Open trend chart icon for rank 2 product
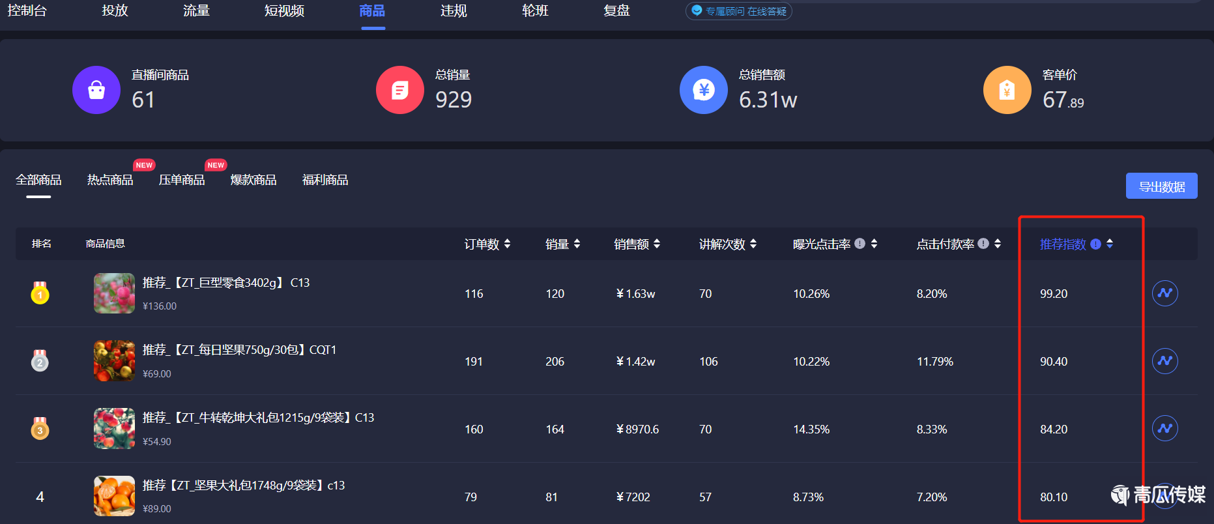The width and height of the screenshot is (1214, 524). tap(1164, 361)
